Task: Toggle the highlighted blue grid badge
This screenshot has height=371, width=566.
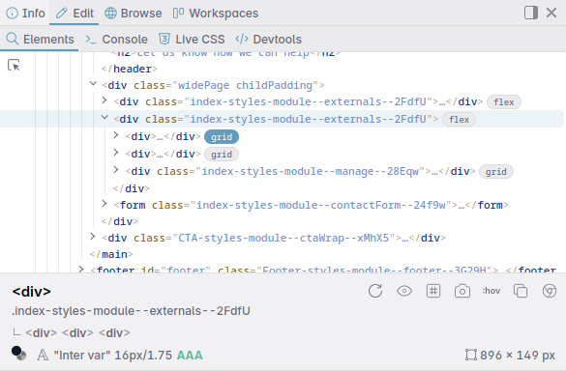Action: 222,136
